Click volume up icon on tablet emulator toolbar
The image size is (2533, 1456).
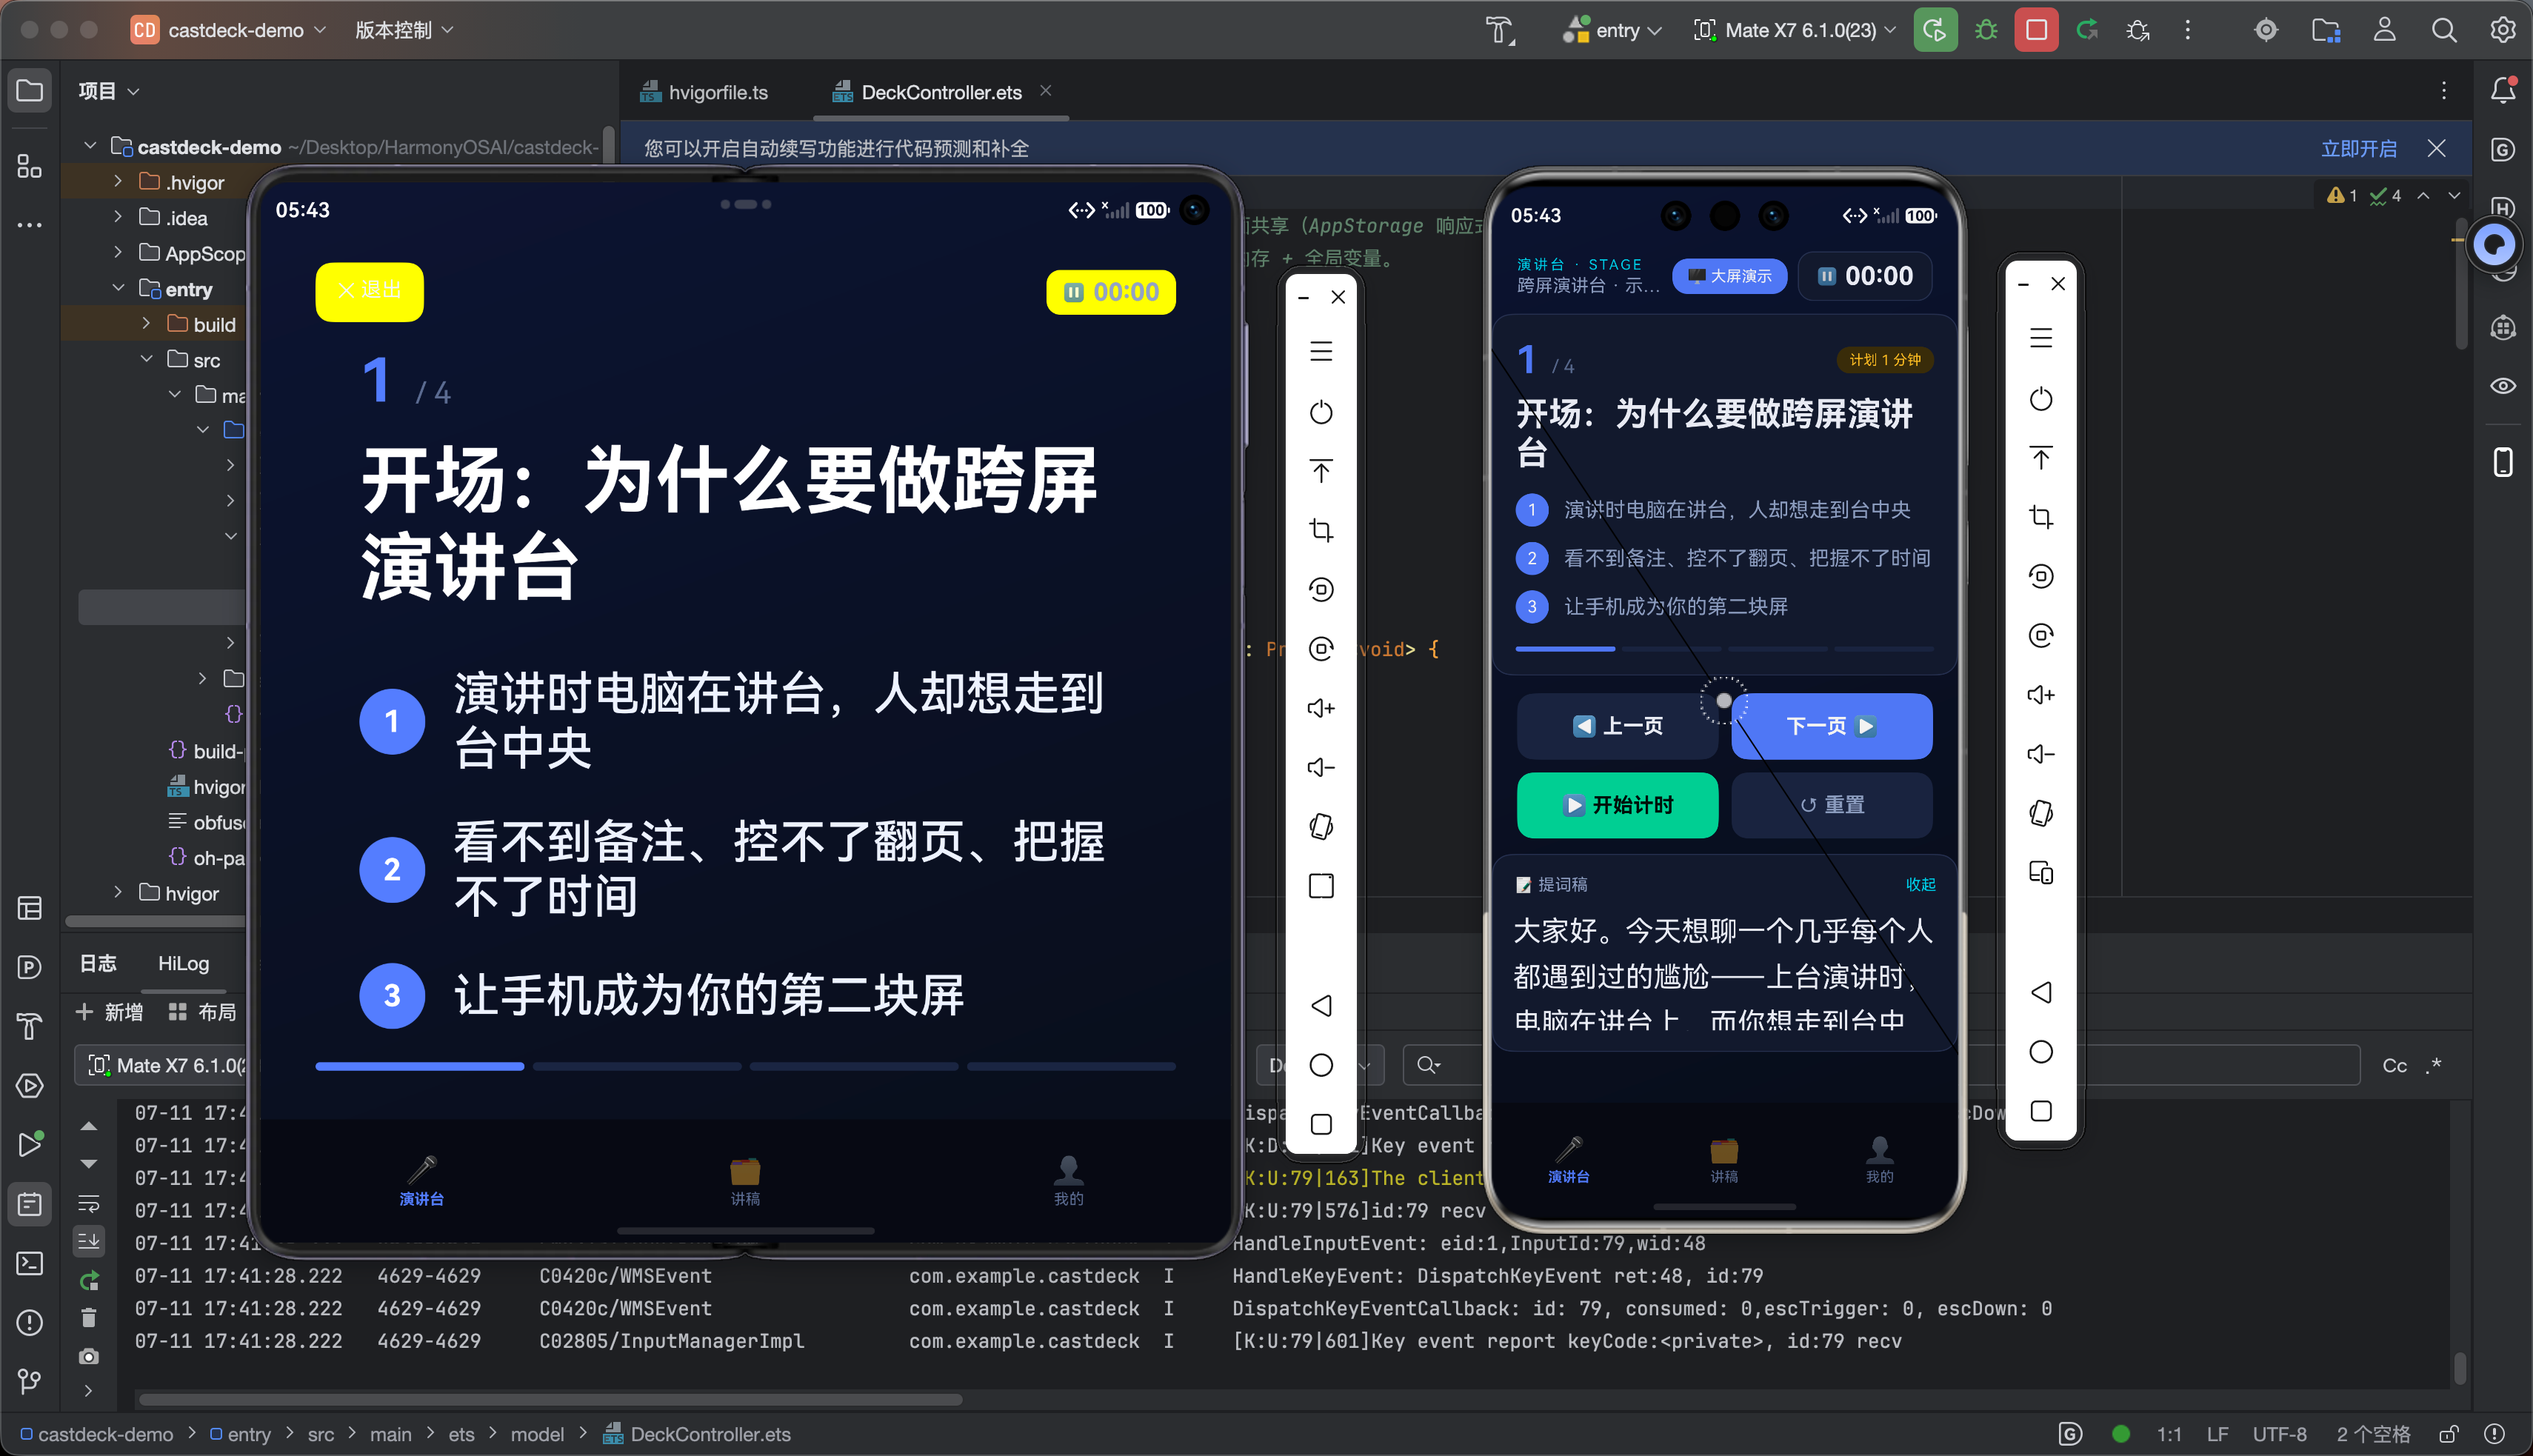click(x=1321, y=708)
